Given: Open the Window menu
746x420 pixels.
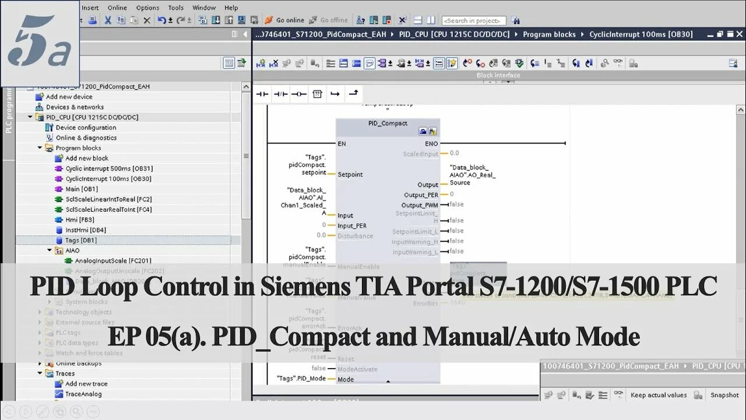Looking at the screenshot, I should tap(204, 8).
